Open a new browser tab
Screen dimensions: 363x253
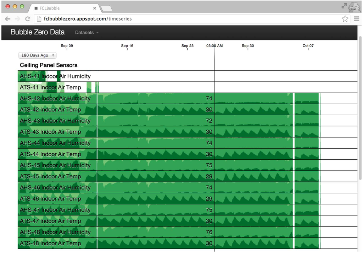point(106,8)
